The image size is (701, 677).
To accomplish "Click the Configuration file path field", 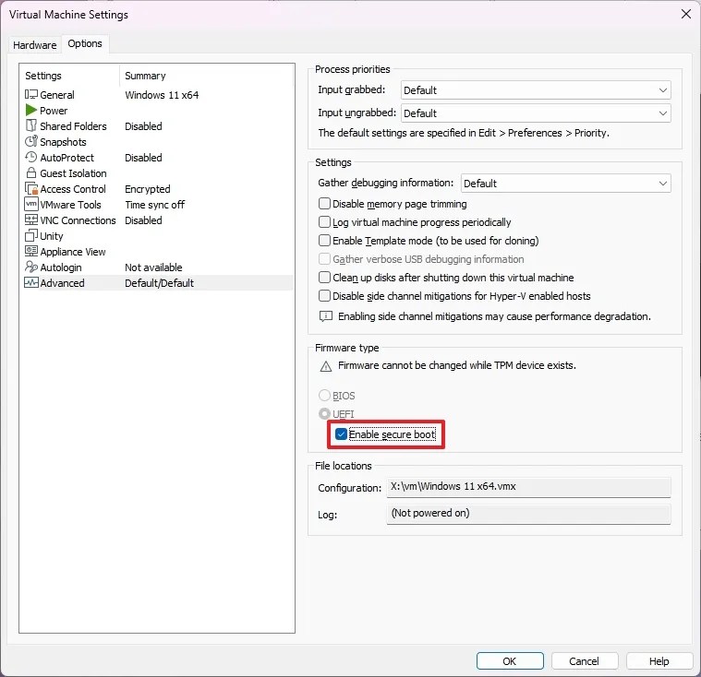I will click(x=528, y=487).
